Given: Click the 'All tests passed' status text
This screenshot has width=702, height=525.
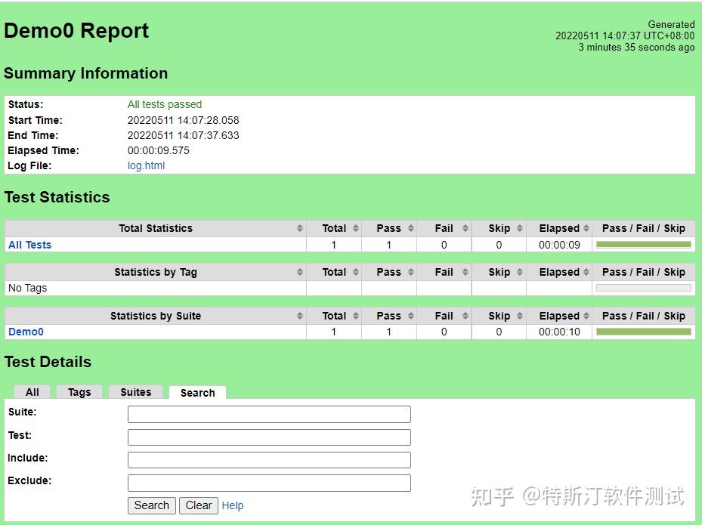Looking at the screenshot, I should click(164, 104).
